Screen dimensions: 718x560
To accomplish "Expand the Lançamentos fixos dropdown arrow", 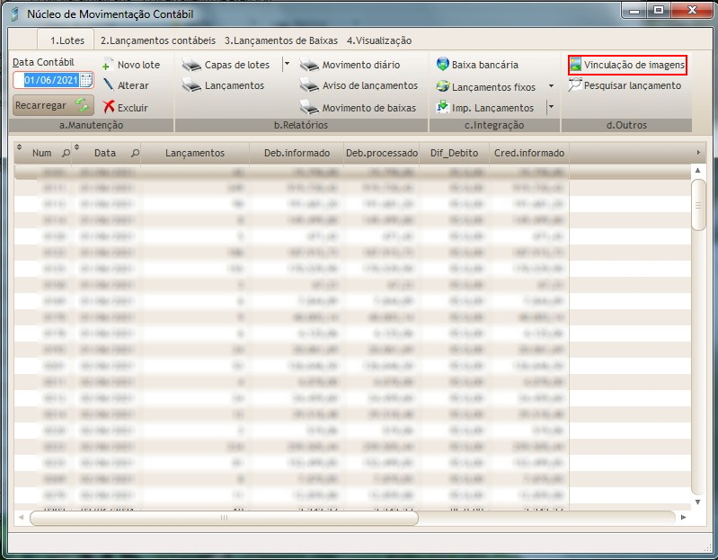I will pyautogui.click(x=551, y=86).
